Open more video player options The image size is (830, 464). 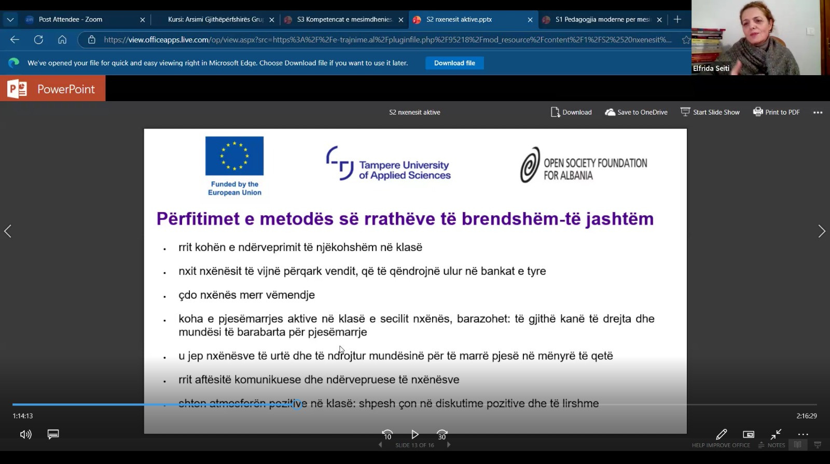click(x=803, y=434)
